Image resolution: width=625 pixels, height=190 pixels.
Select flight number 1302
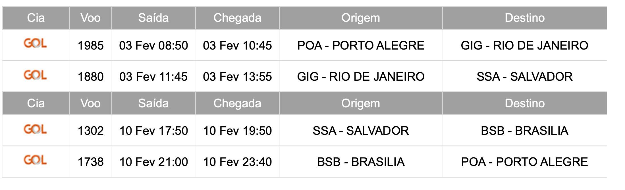click(x=91, y=131)
